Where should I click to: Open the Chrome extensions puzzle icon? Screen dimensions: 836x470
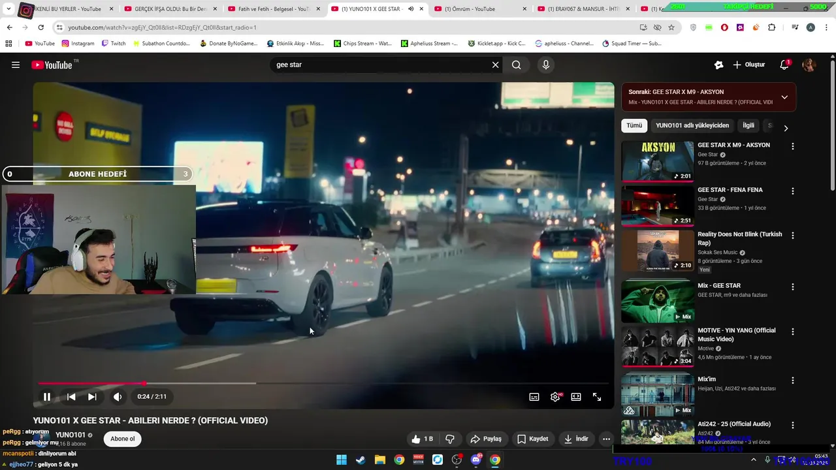772,27
